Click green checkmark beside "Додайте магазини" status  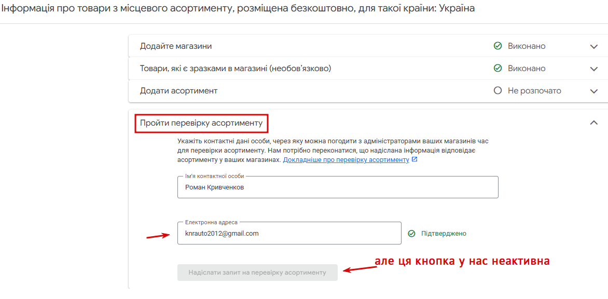click(498, 46)
